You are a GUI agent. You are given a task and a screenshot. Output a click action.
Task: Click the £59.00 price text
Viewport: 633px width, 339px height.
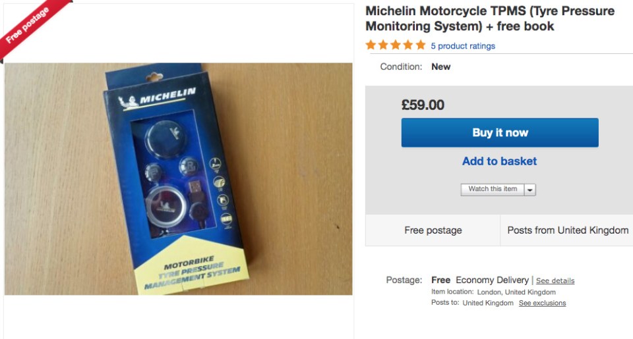pyautogui.click(x=423, y=105)
